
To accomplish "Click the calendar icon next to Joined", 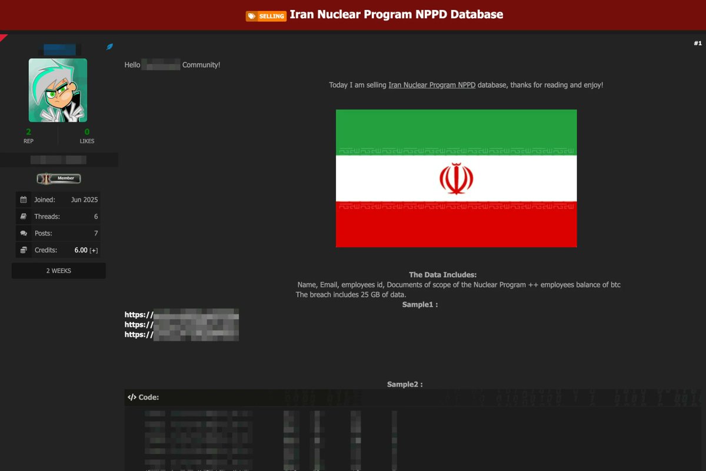I will click(24, 200).
